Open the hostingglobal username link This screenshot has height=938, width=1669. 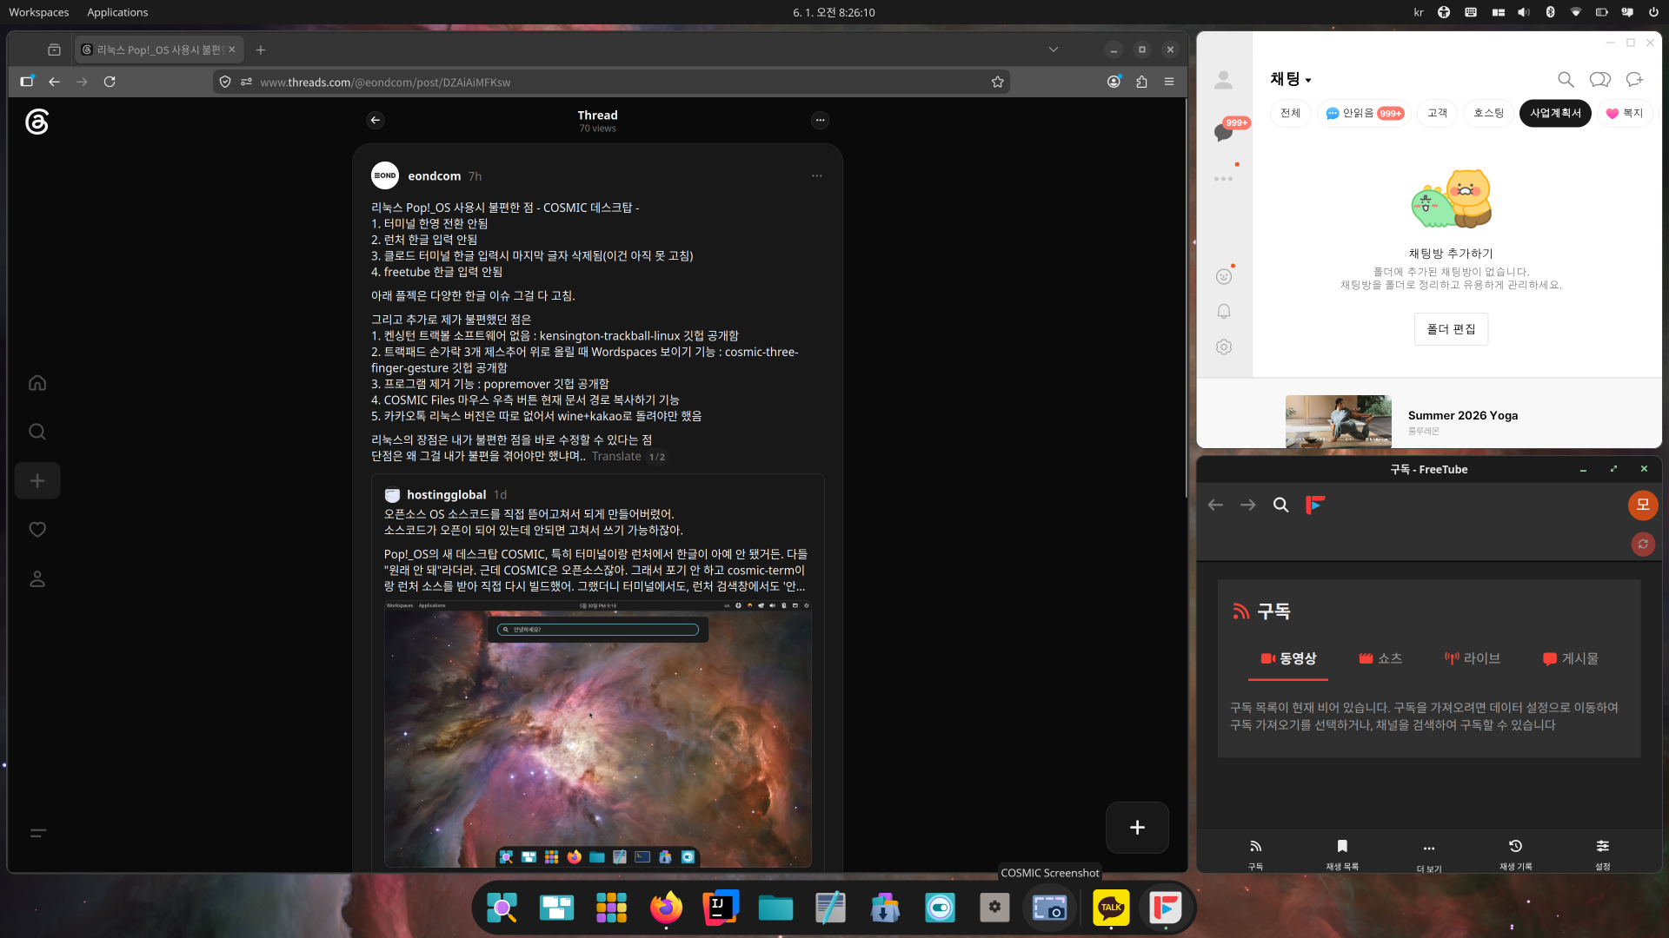[x=446, y=495]
